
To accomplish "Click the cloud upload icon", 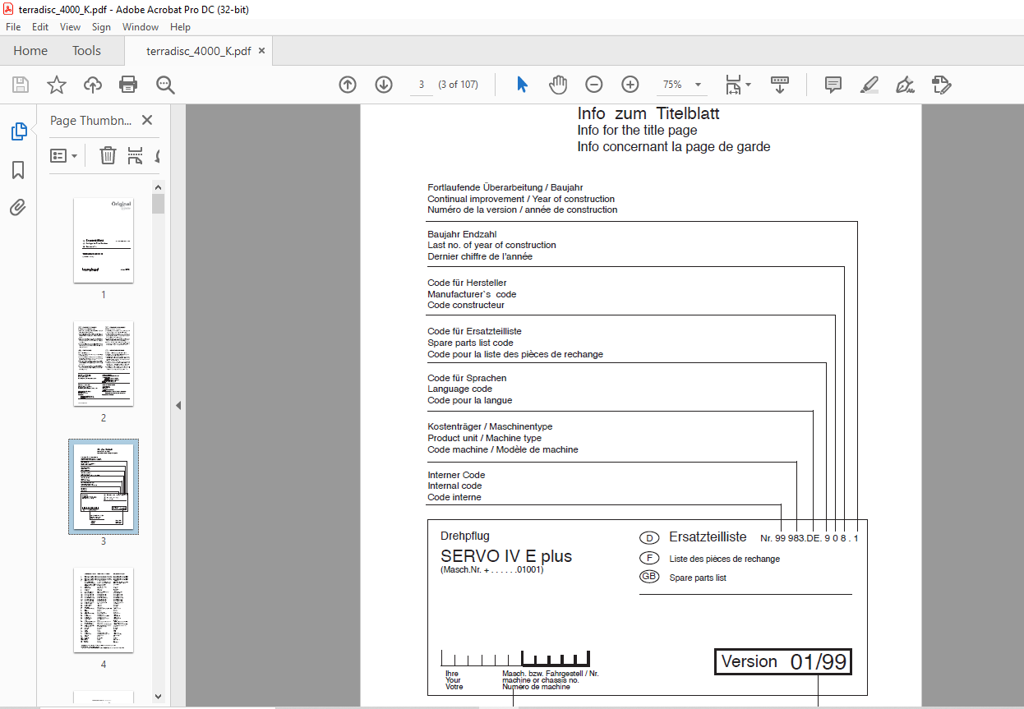I will (93, 85).
